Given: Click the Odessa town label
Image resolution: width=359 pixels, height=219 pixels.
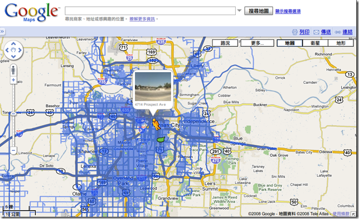Looking at the screenshot, I should (x=326, y=152).
